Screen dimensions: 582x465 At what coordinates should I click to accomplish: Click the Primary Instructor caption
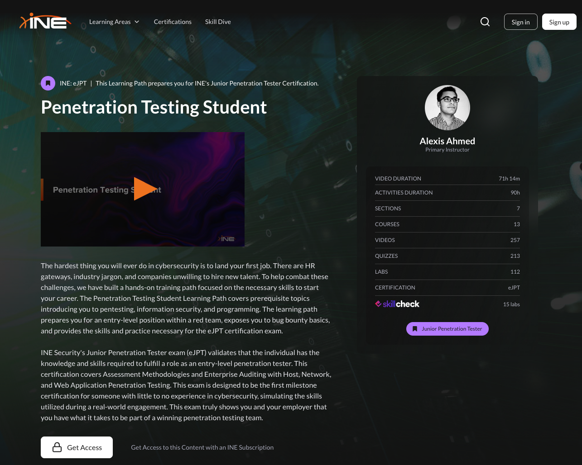[447, 150]
